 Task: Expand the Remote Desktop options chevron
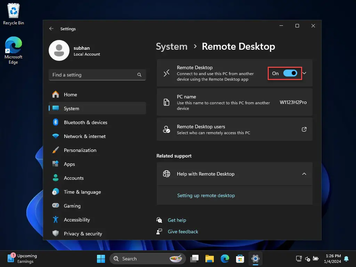coord(304,73)
